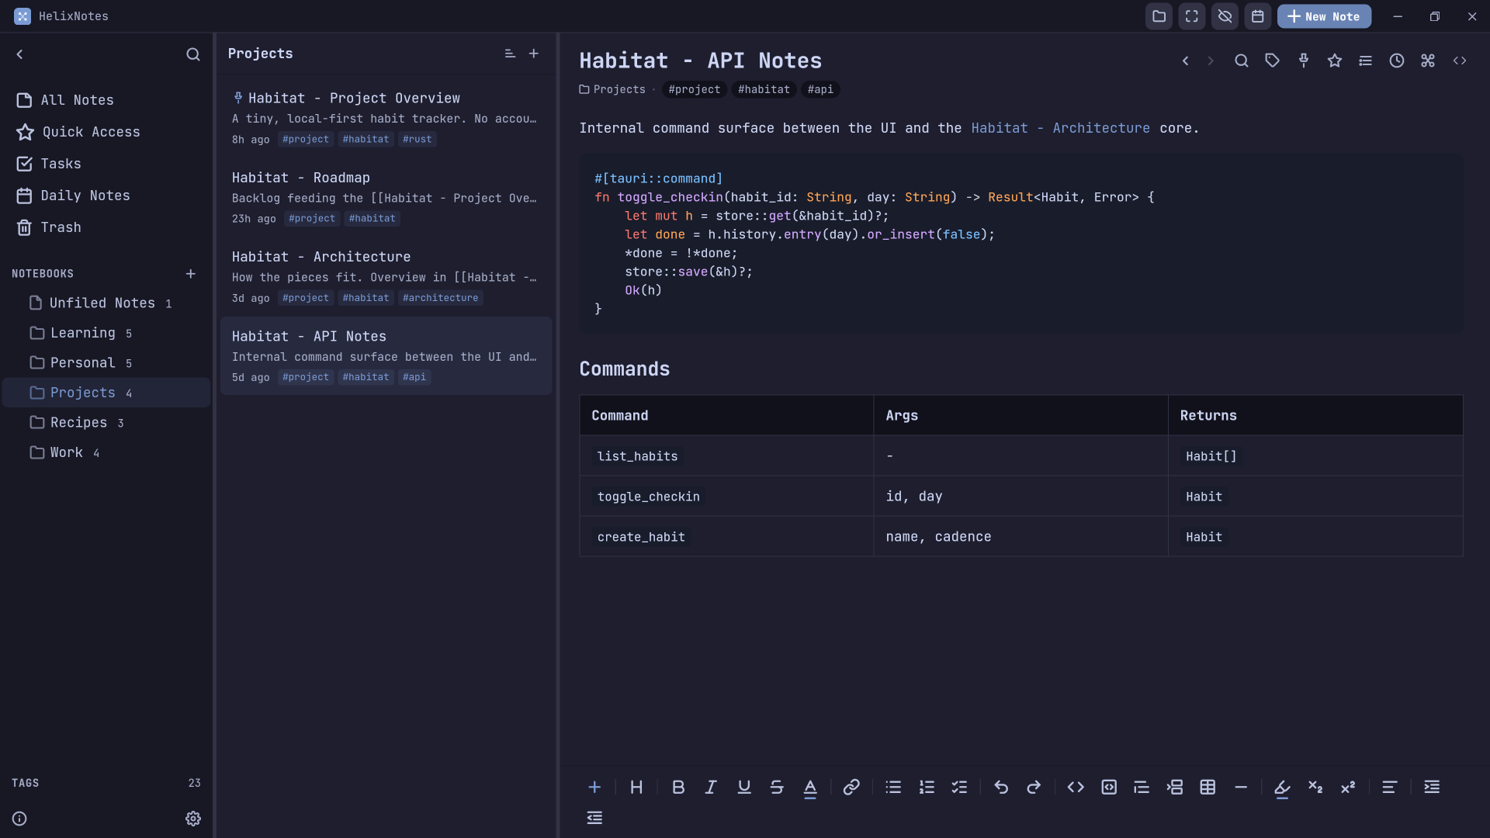The image size is (1490, 838).
Task: Insert a link via toolbar
Action: click(x=851, y=788)
